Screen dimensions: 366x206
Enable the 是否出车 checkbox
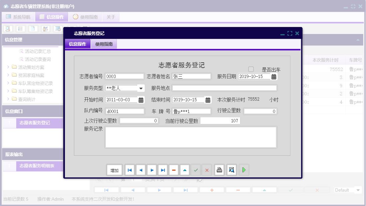pyautogui.click(x=250, y=69)
